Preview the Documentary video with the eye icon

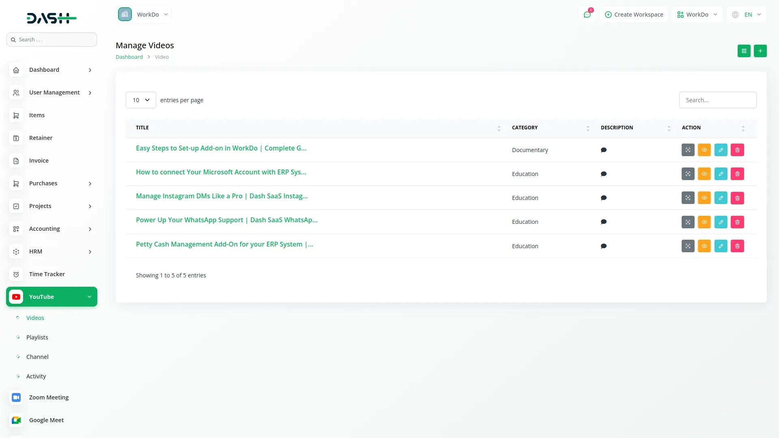tap(704, 150)
